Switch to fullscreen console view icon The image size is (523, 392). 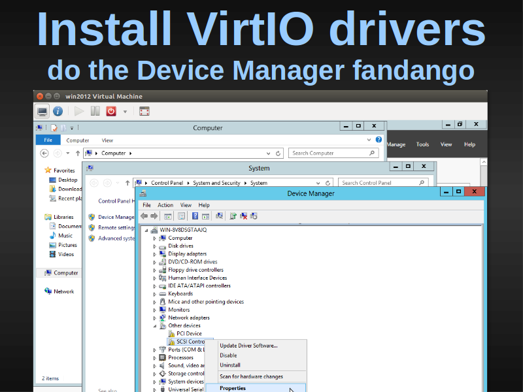pos(144,111)
